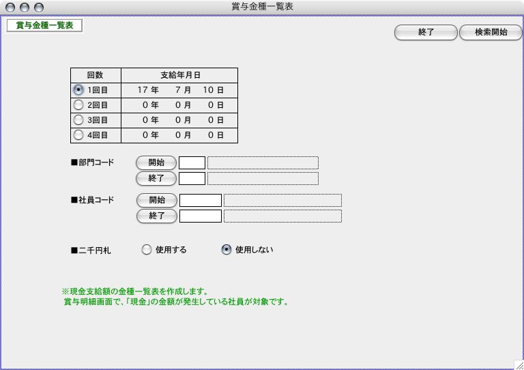Click 終了 button for 部門コード
Image resolution: width=524 pixels, height=370 pixels.
pos(156,178)
